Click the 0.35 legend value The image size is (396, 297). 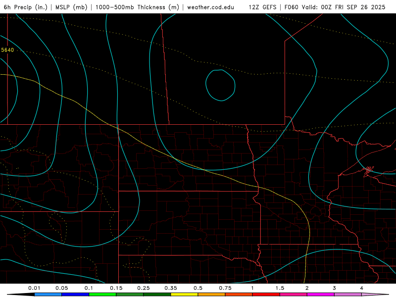pos(171,288)
